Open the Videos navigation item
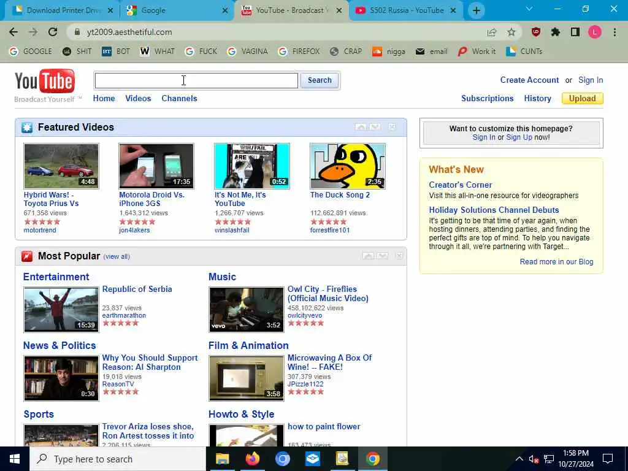 138,99
